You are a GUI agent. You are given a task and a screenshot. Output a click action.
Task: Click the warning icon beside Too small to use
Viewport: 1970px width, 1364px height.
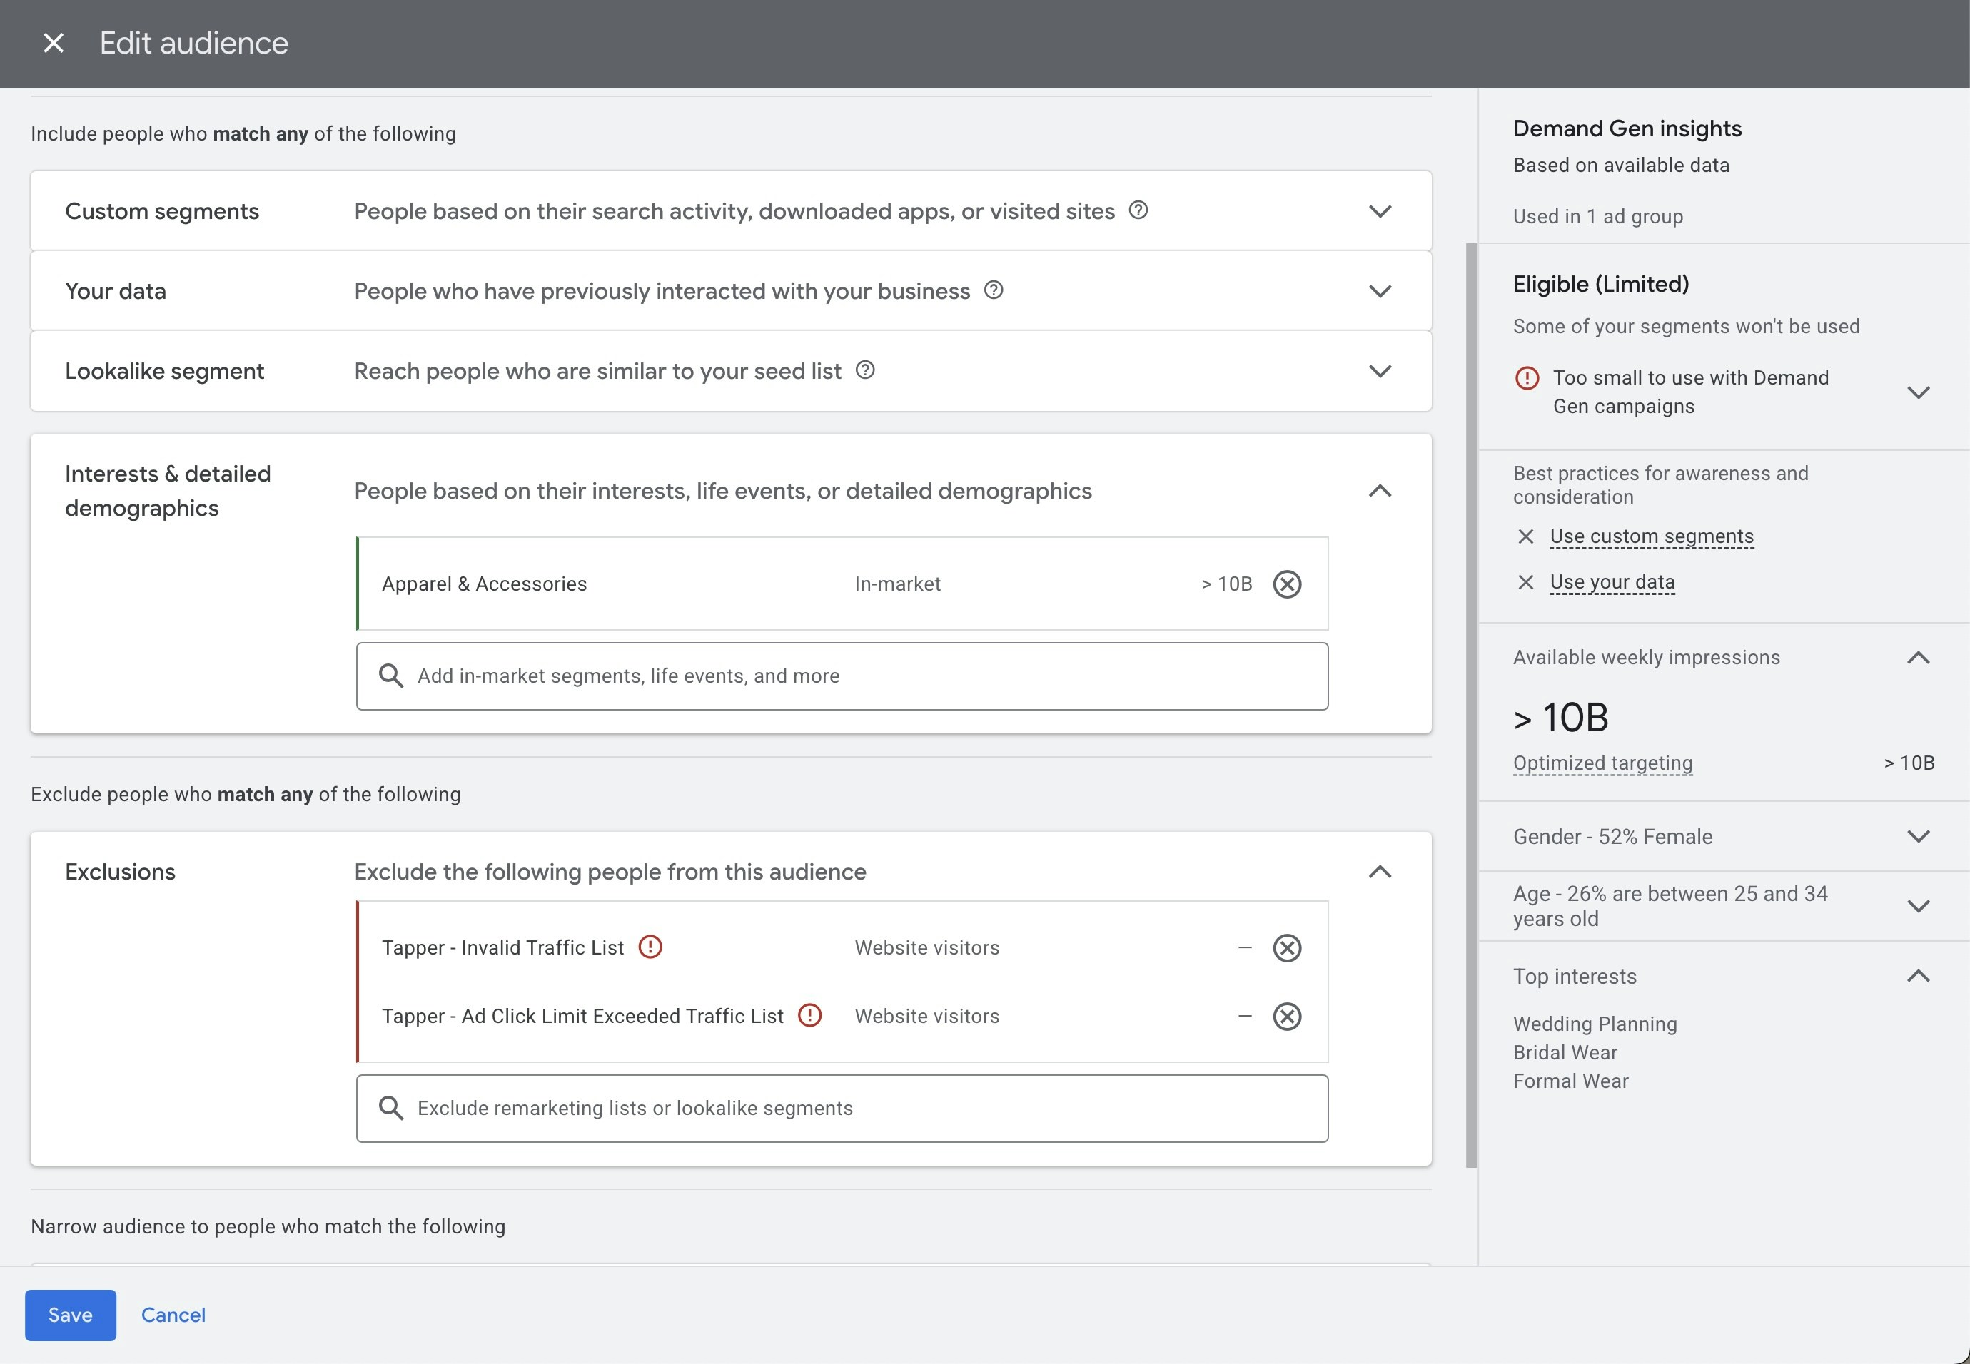pos(1528,379)
